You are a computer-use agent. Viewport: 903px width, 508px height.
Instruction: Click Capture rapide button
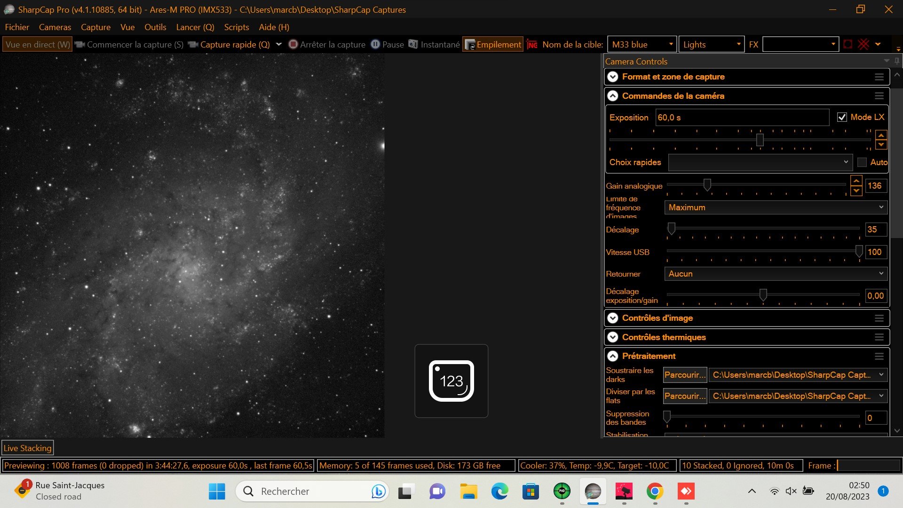(229, 44)
